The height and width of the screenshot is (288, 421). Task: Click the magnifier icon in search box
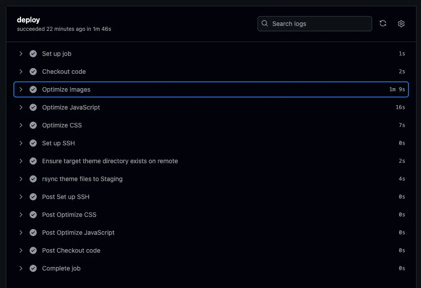(265, 23)
